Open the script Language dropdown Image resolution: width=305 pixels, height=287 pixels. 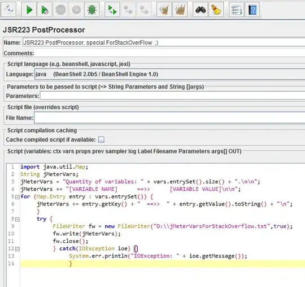point(169,74)
